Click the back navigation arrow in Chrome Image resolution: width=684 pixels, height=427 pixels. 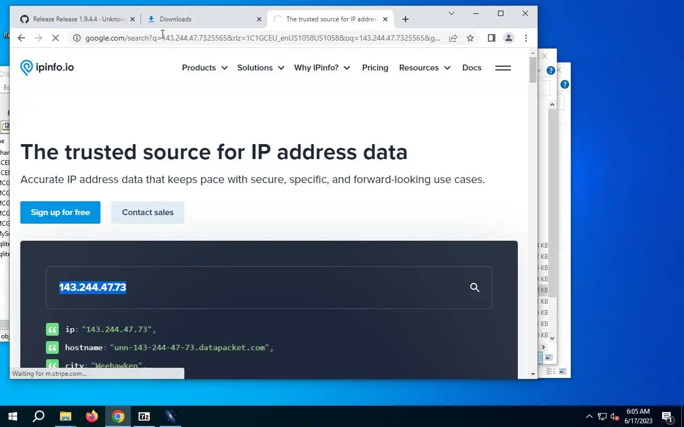pos(21,38)
